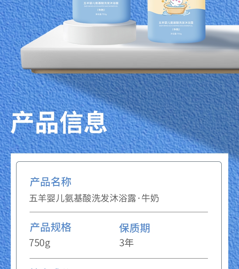Click the product name 五羊婴儿氨基酸洗发沐浴露·牛奶 text

[94, 198]
